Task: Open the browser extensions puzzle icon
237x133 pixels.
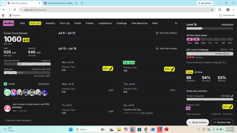Action: (x=220, y=10)
